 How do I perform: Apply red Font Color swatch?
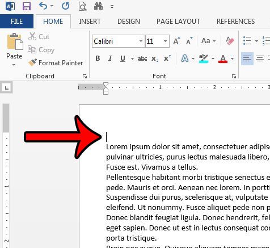(223, 58)
